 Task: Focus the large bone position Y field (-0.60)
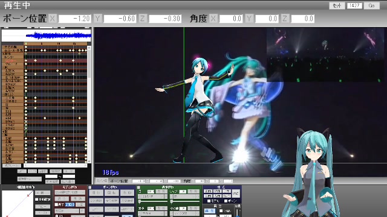coord(120,19)
